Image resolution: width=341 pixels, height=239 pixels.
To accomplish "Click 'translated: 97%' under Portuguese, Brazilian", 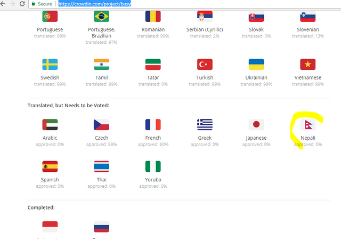I will click(101, 42).
